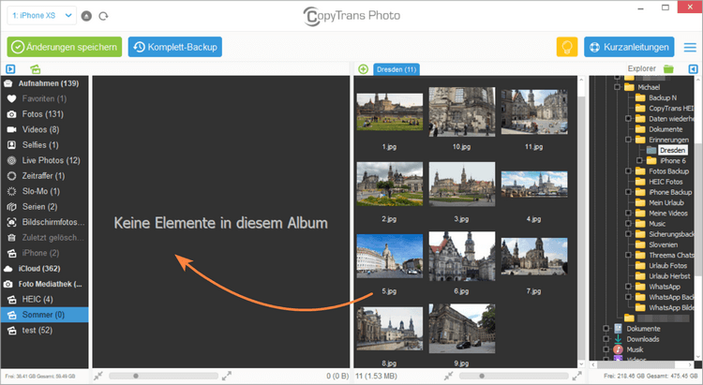
Task: Select the Dresden (11) tab
Action: pos(396,69)
